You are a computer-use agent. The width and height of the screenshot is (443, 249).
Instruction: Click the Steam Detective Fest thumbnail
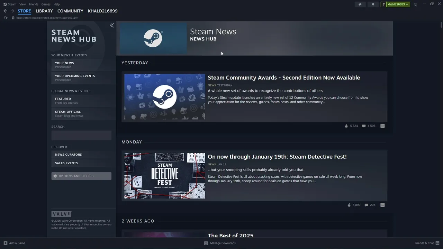click(165, 176)
